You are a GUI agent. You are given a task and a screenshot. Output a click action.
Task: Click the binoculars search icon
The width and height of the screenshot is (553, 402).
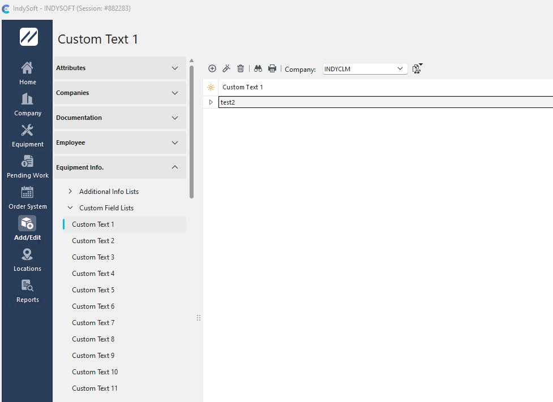(x=258, y=68)
